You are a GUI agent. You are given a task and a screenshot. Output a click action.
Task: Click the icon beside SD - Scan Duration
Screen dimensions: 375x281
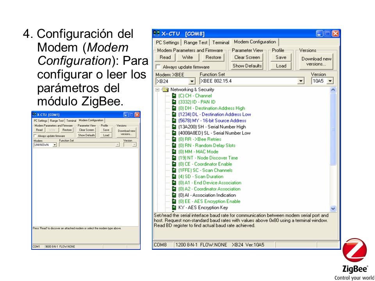pos(174,176)
